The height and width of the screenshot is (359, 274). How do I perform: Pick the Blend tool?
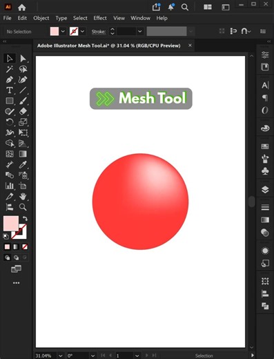click(10, 175)
